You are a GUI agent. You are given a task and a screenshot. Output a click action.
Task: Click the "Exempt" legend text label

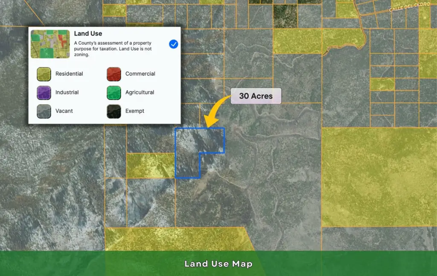(x=135, y=111)
